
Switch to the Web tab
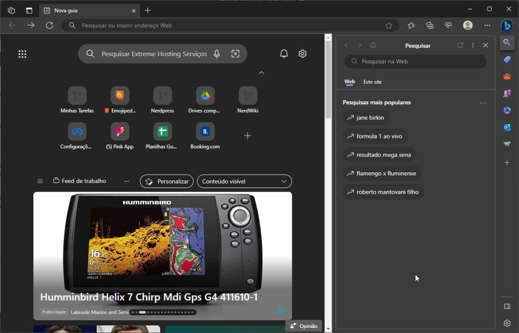[x=350, y=82]
